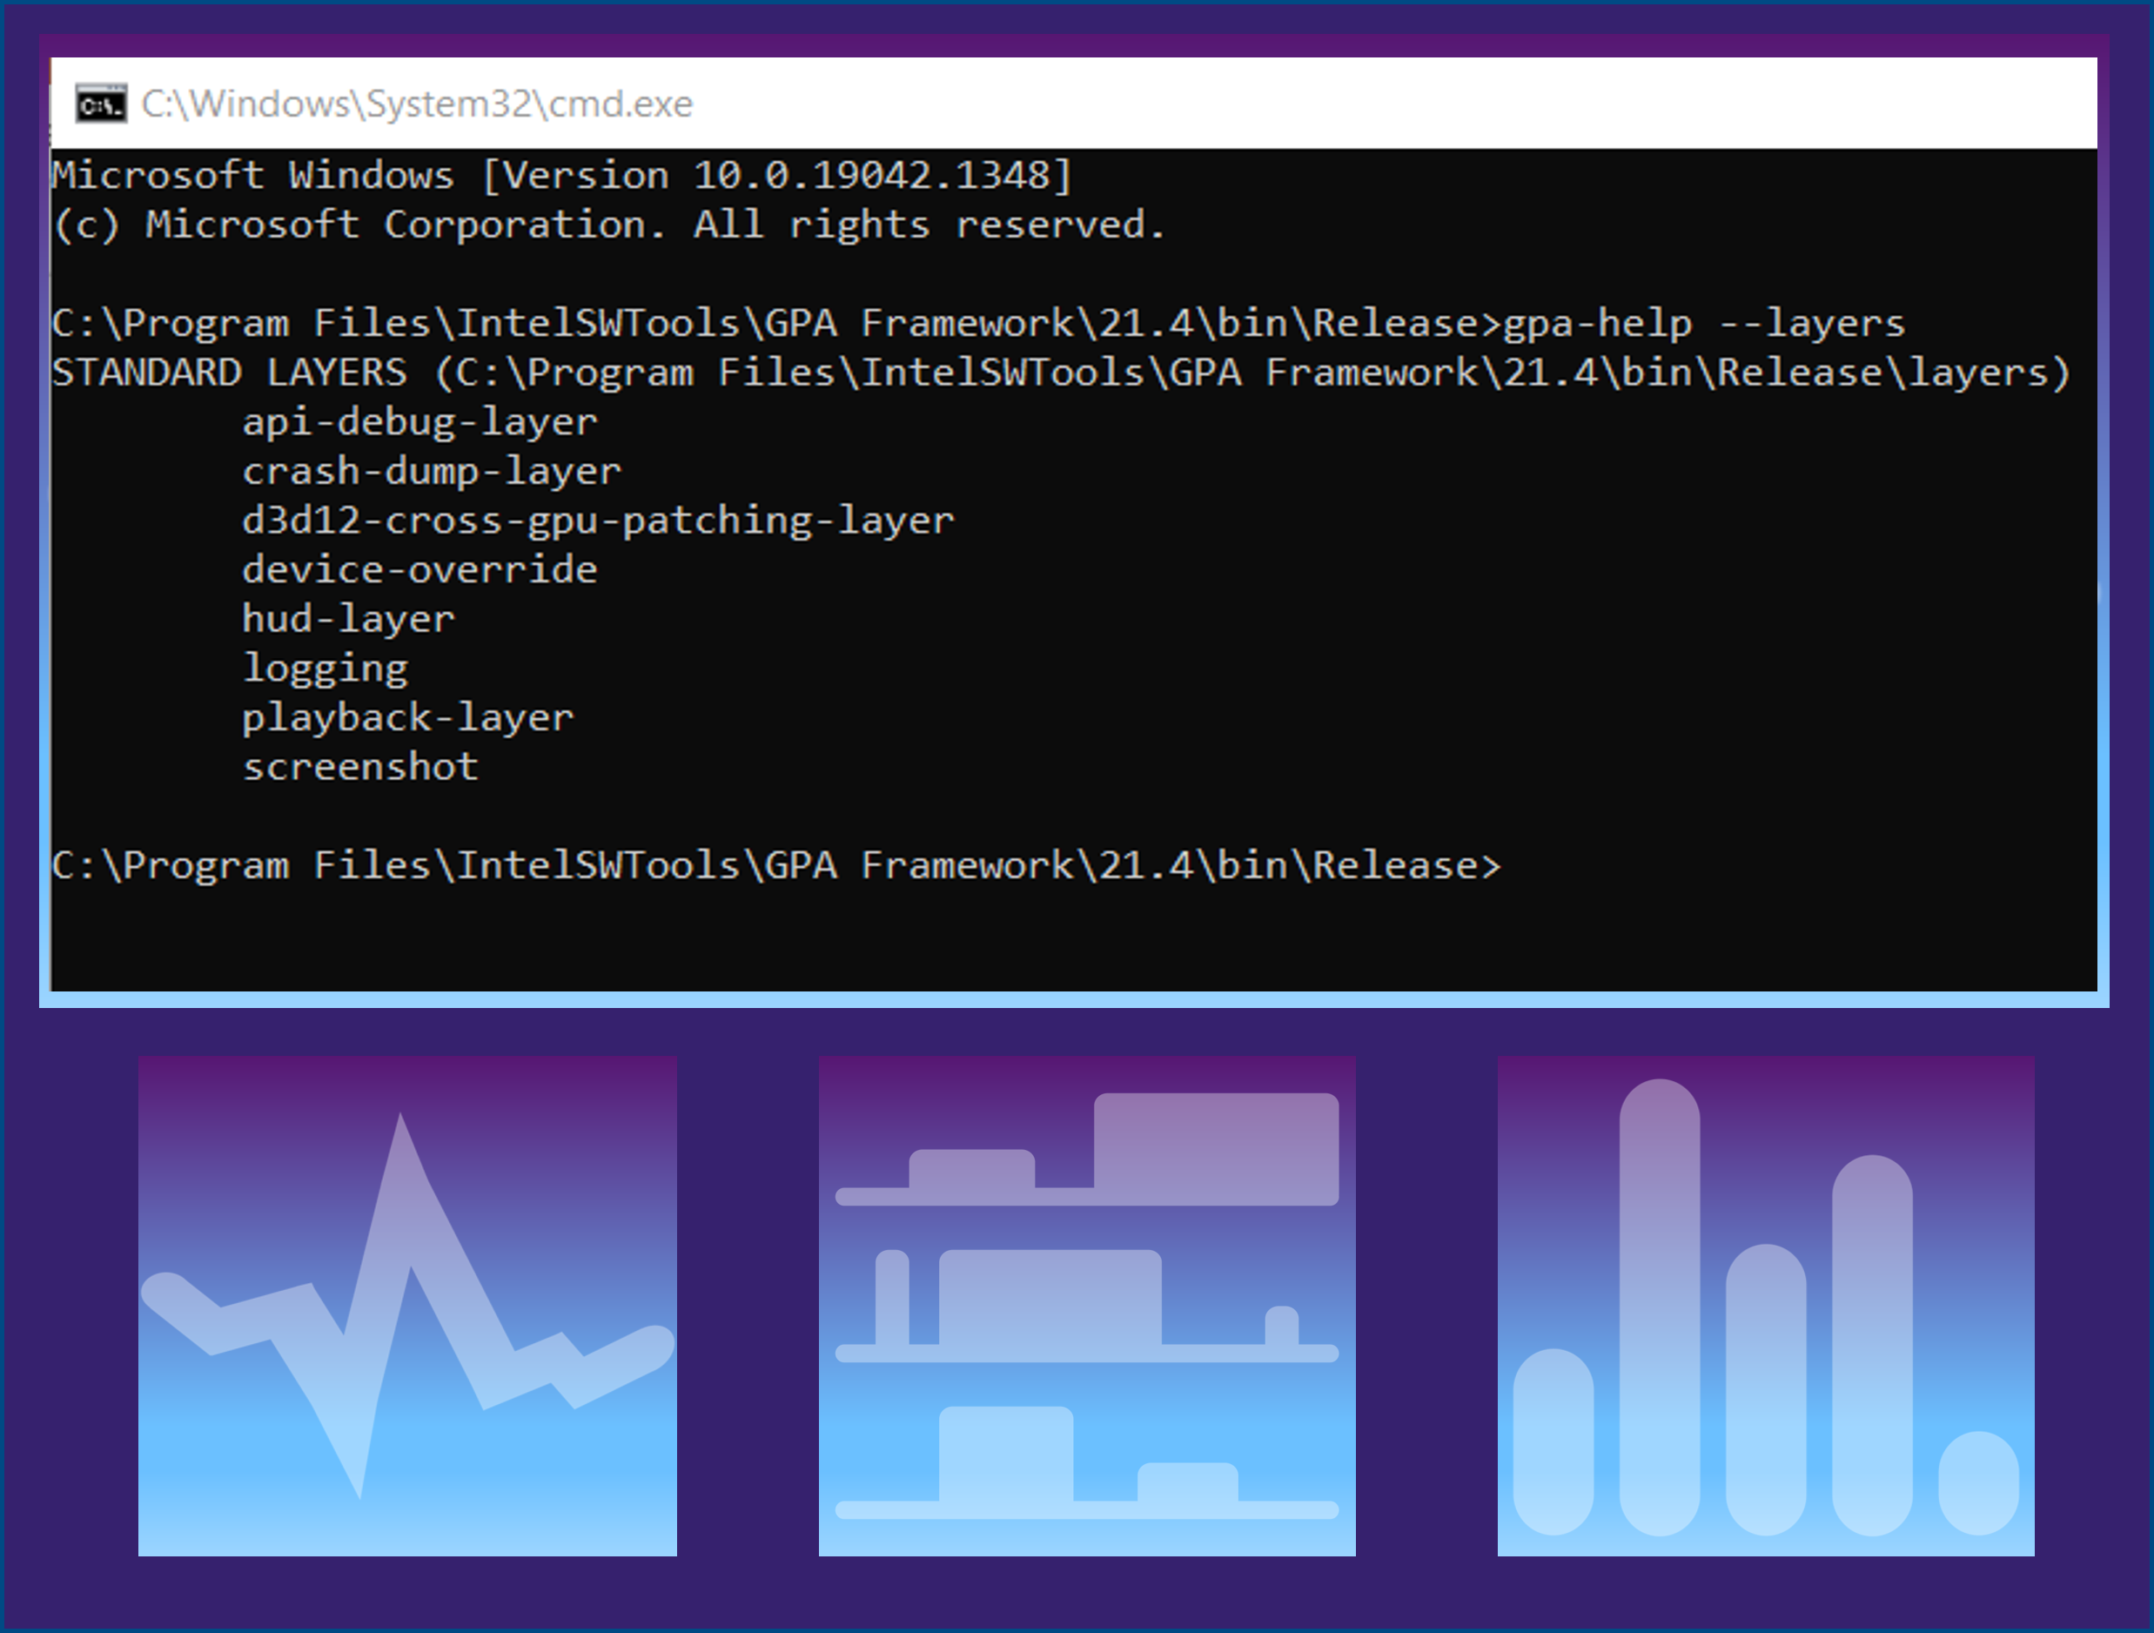Select the api-debug-layer entry
2154x1633 pixels.
pos(419,421)
